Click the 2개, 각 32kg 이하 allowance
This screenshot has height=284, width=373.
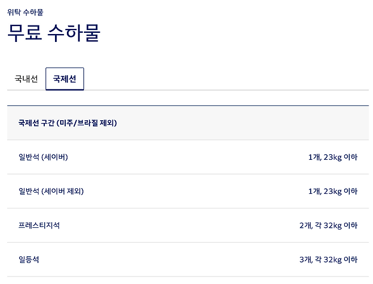click(328, 225)
